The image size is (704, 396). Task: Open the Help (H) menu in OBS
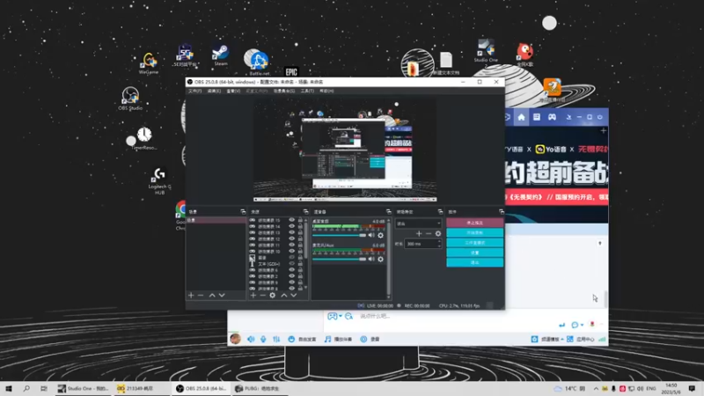(x=326, y=92)
